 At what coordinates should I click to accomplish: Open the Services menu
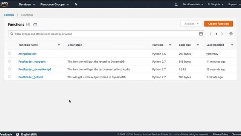pyautogui.click(x=27, y=5)
